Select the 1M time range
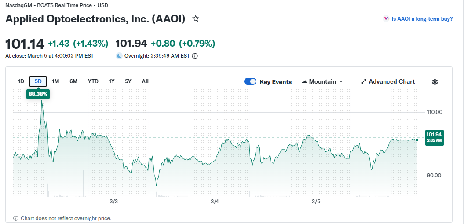 (55, 81)
